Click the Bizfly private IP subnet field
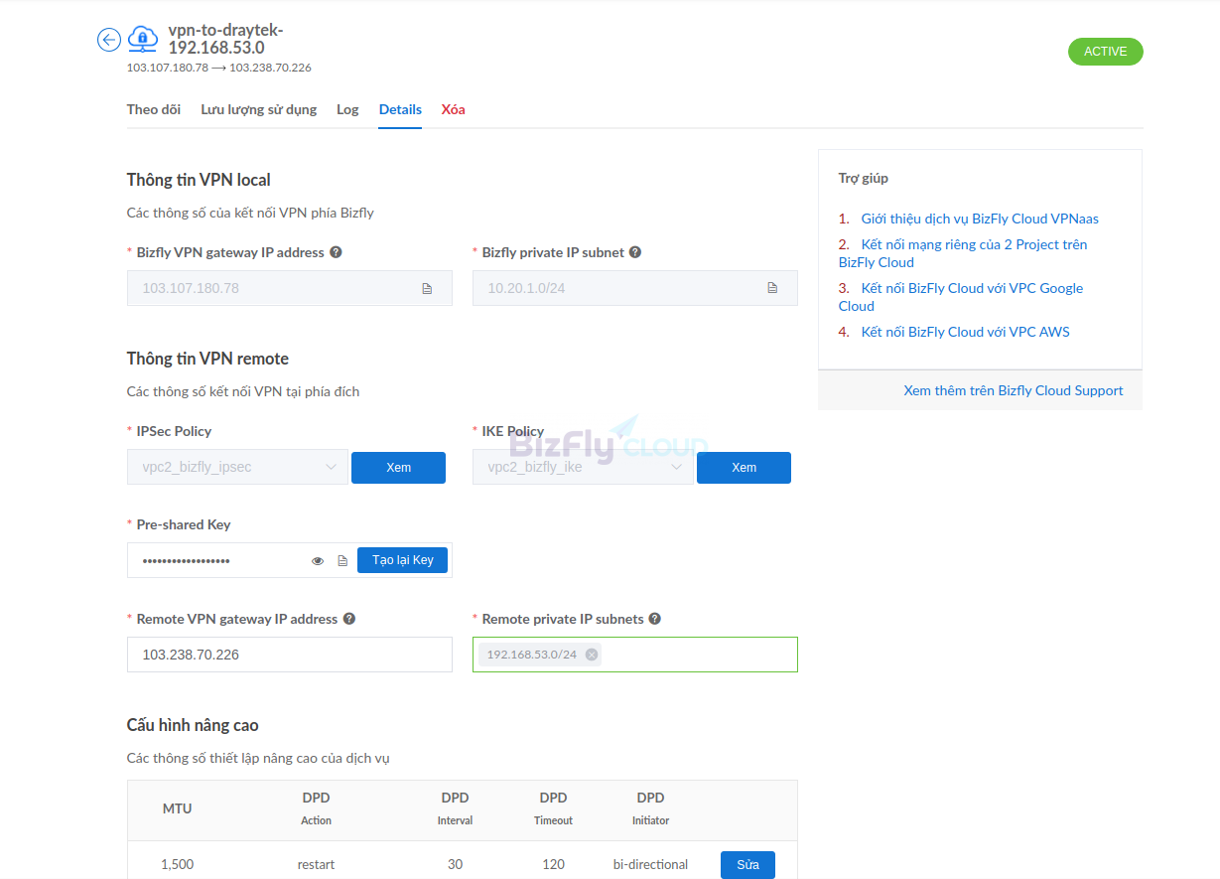This screenshot has width=1220, height=879. [x=635, y=288]
